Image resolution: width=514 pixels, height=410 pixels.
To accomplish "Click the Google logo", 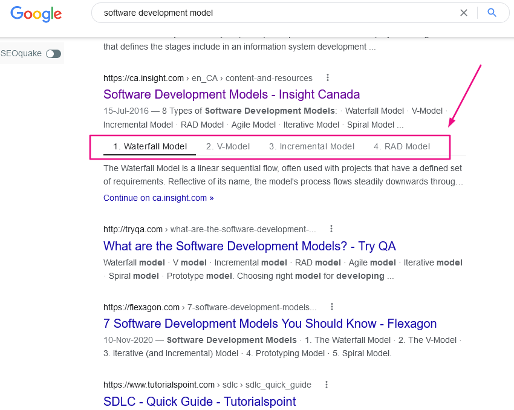I will (x=36, y=14).
